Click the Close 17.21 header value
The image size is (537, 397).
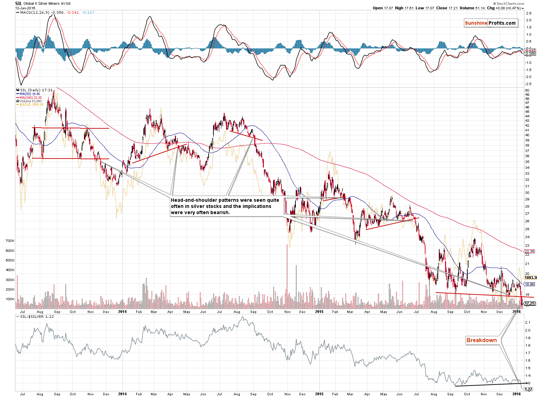point(446,8)
